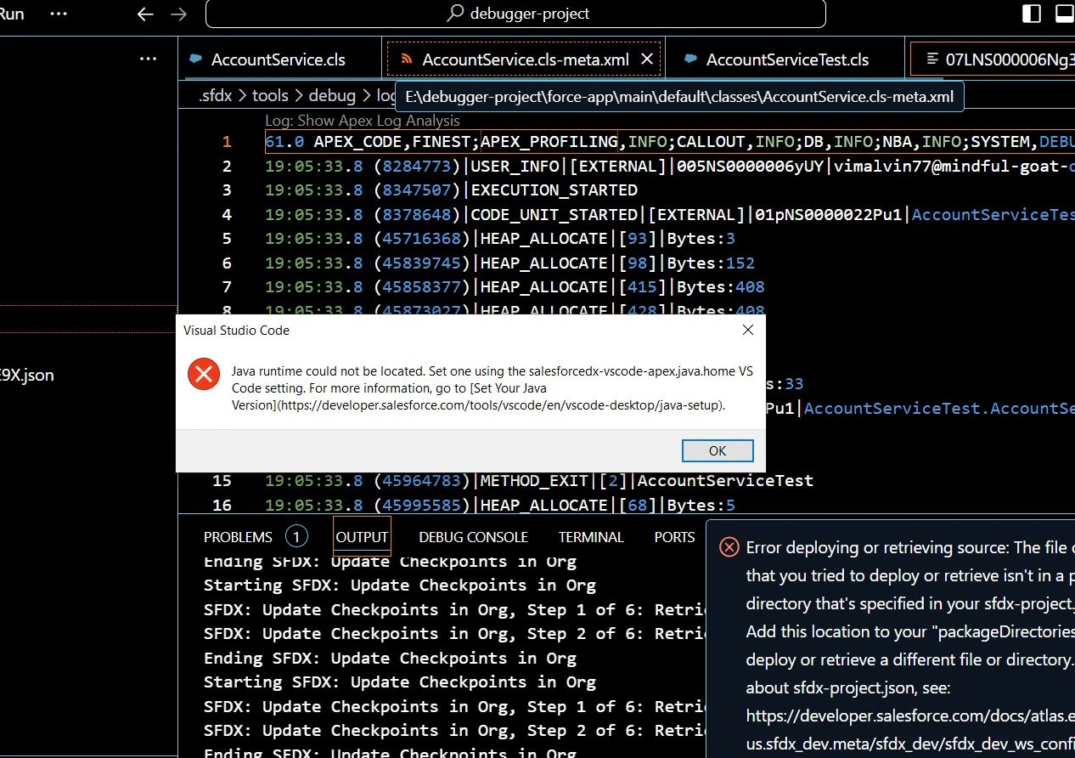Toggle primary side bar layout icon
The image size is (1075, 758).
[x=1032, y=14]
